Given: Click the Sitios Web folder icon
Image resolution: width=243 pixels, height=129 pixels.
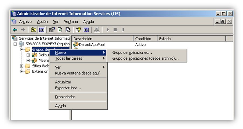Looking at the screenshot, I should (28, 66).
